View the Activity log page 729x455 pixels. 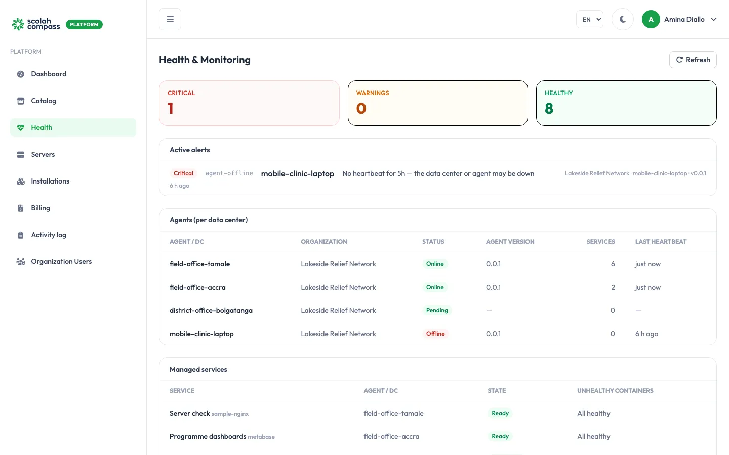(73, 235)
